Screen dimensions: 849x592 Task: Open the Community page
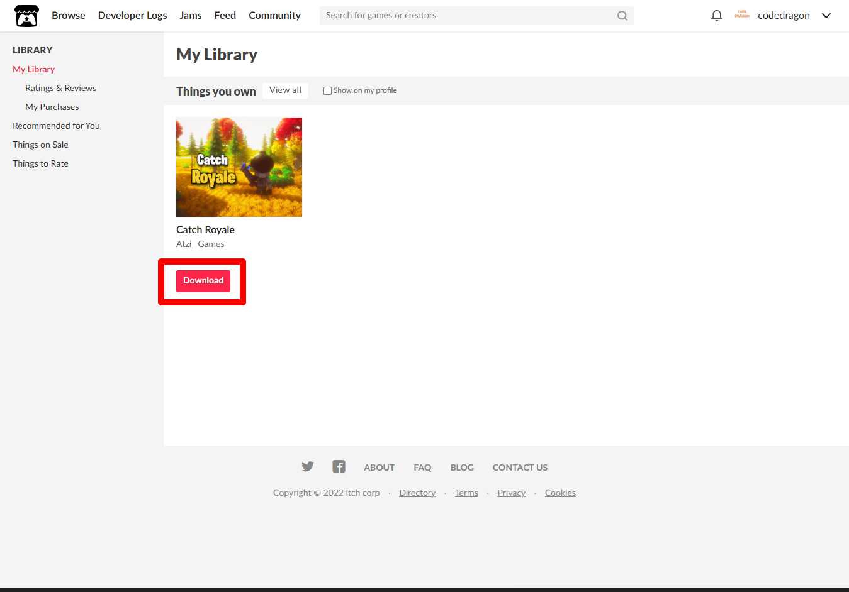(275, 15)
